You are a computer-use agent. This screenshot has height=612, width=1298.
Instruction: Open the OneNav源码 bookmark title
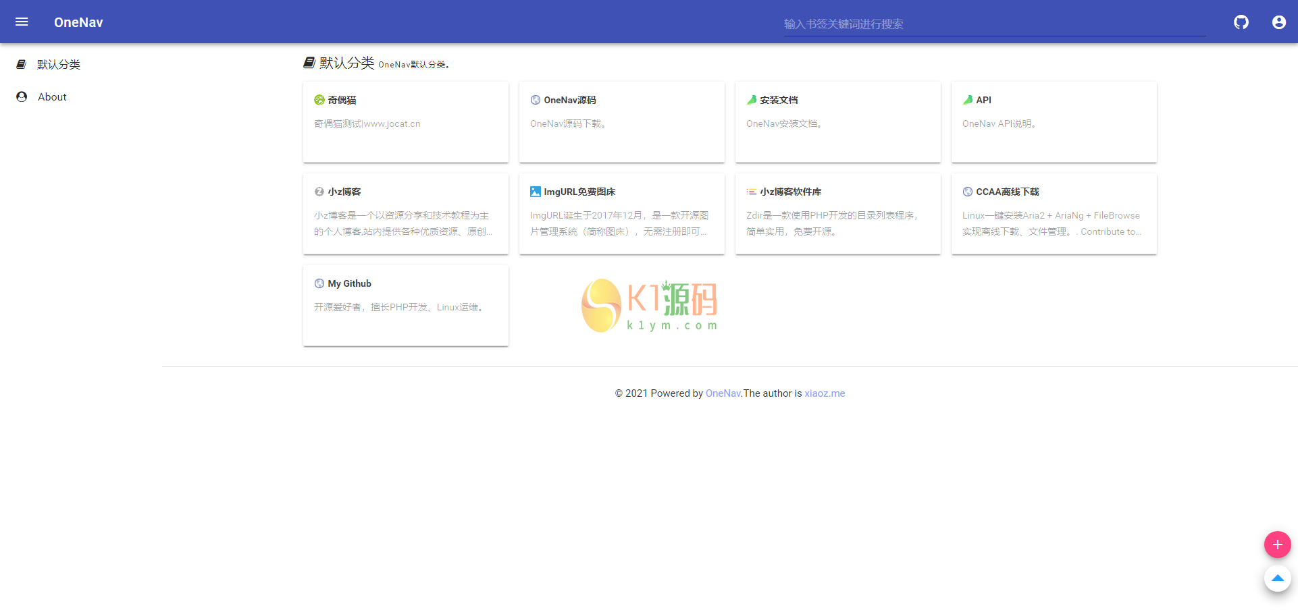[x=570, y=100]
